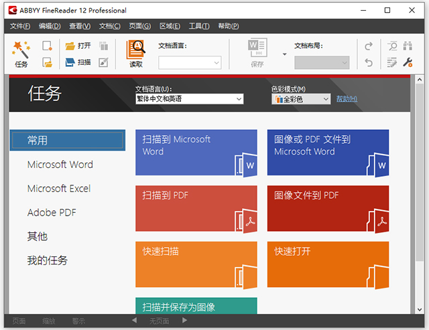Open the 色彩模式 color mode dropdown

click(x=326, y=99)
